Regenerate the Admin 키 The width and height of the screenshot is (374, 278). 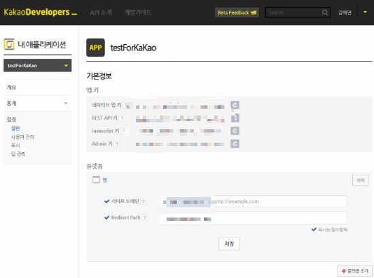pyautogui.click(x=235, y=144)
